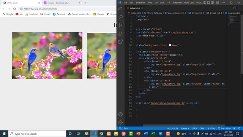Toggle the primary side bar layout icon
Screen dimensions: 243x137
tap(205, 3)
